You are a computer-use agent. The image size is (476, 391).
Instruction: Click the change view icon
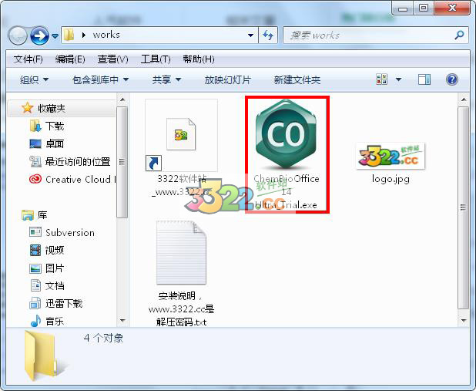(x=381, y=79)
